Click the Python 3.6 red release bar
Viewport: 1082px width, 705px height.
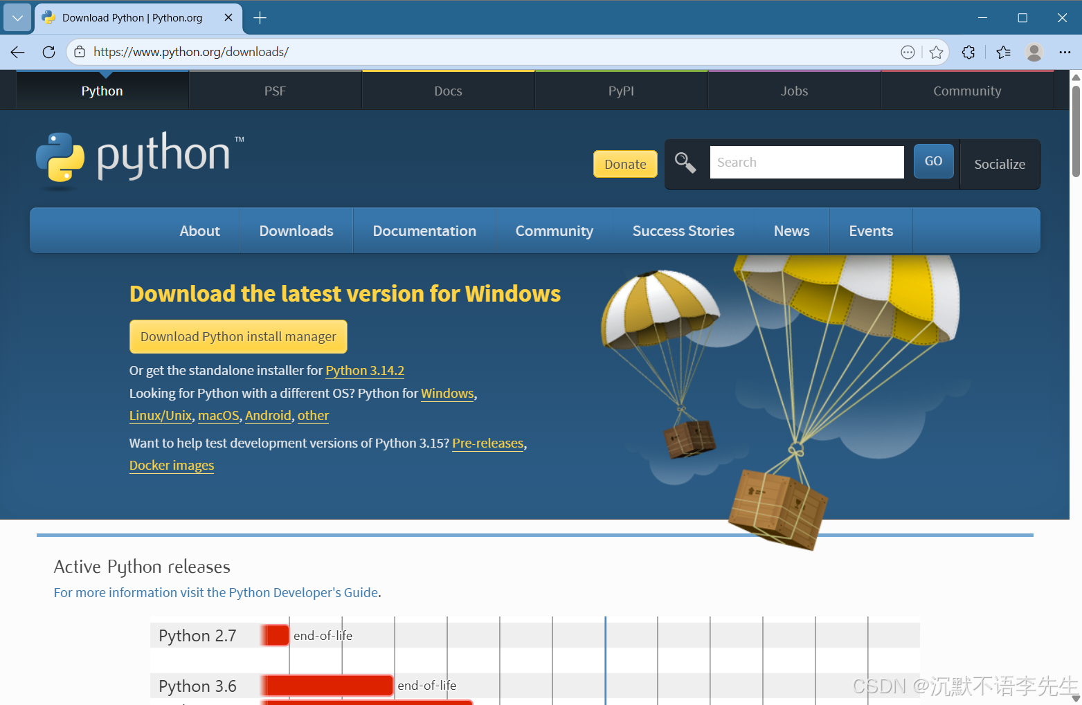[x=327, y=686]
